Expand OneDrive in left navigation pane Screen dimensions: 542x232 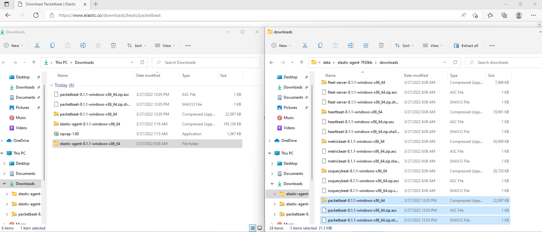pos(3,141)
